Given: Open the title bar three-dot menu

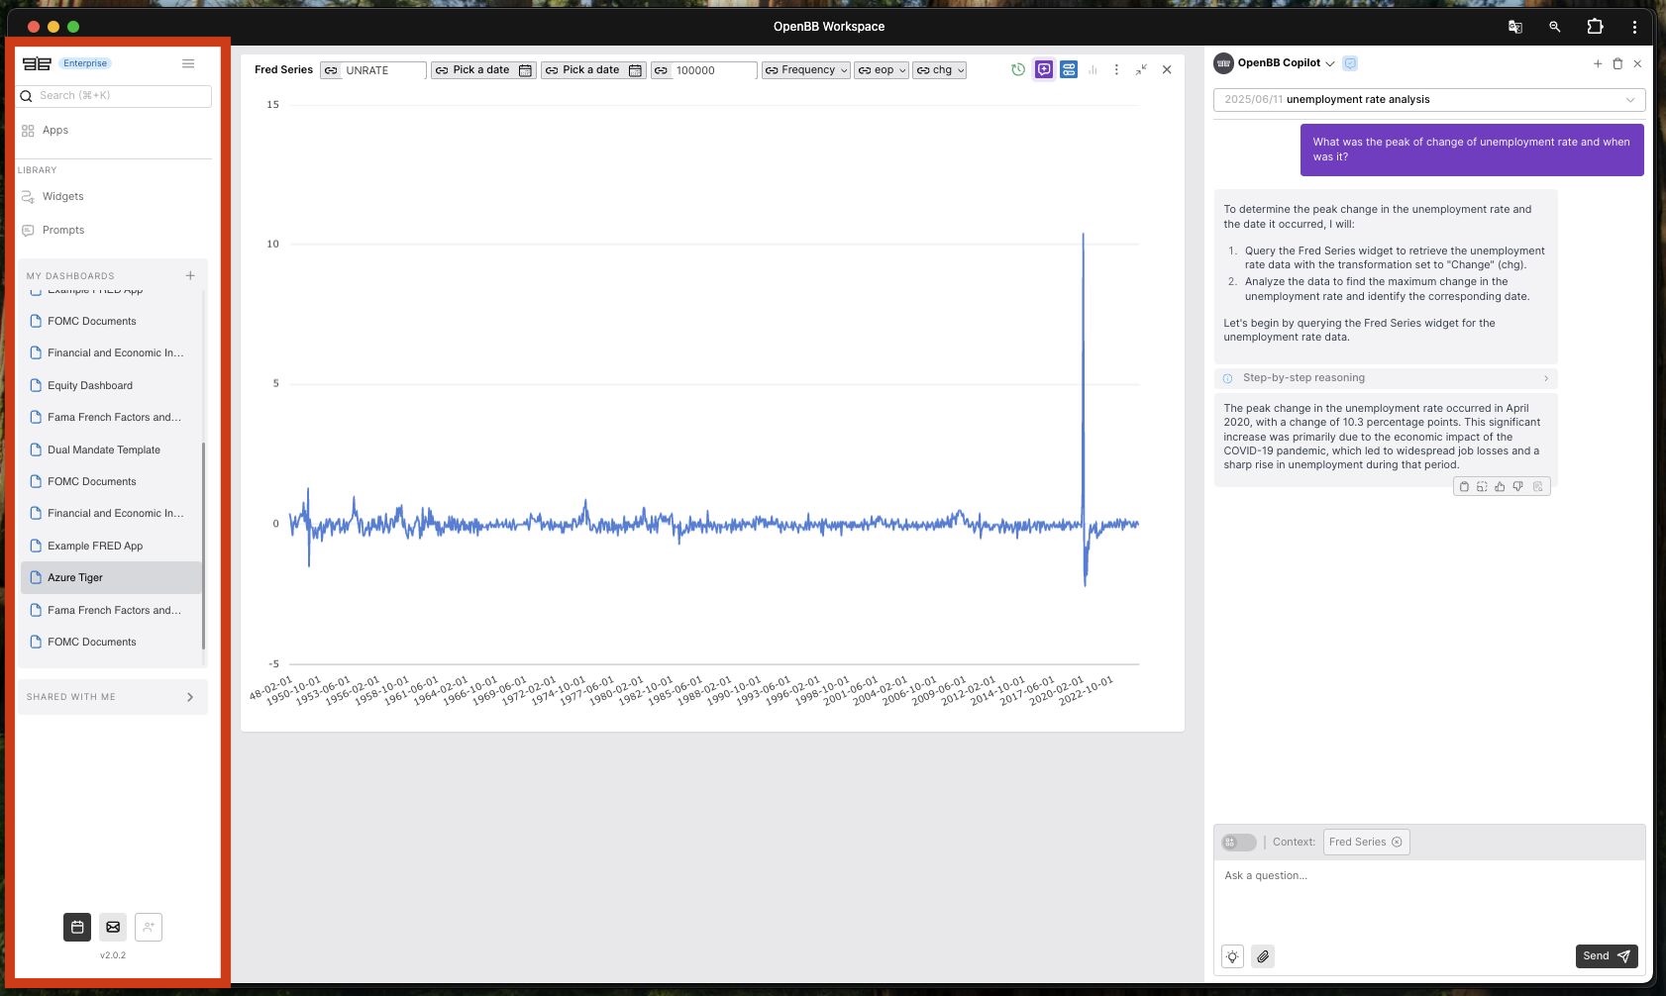Looking at the screenshot, I should click(1634, 27).
